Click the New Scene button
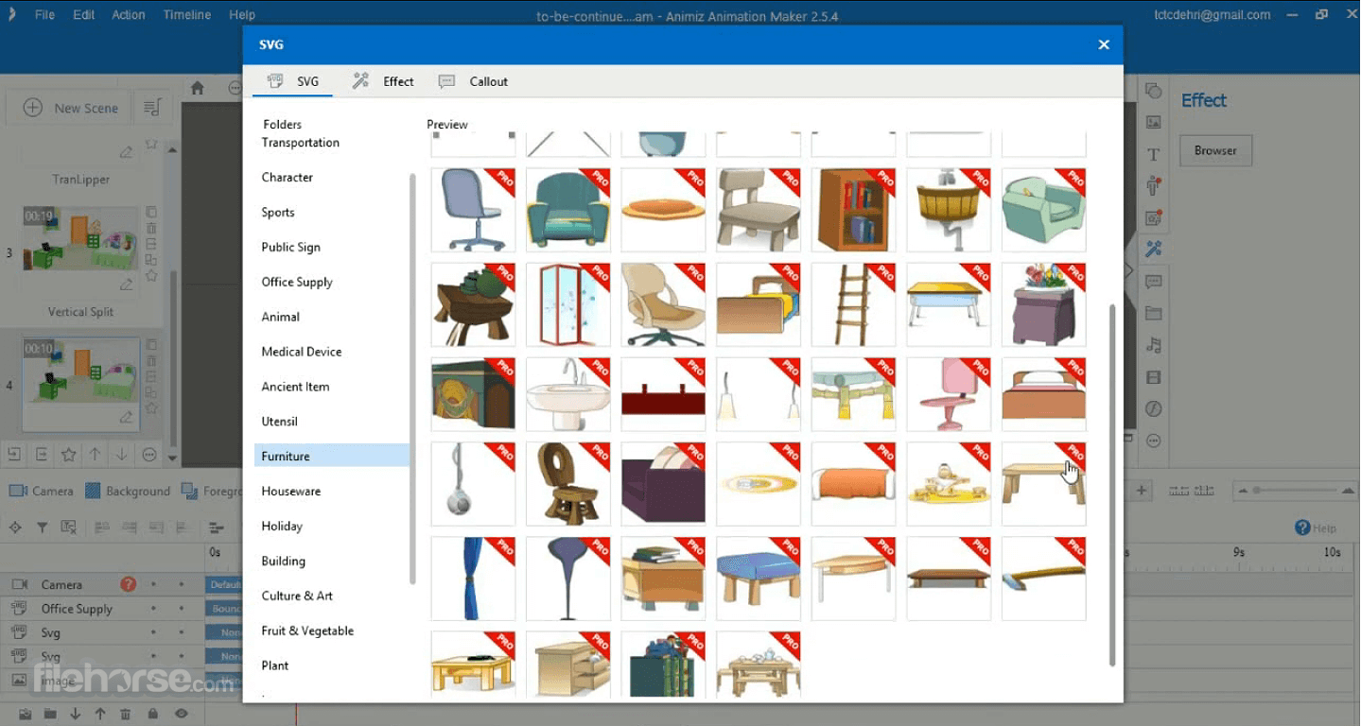This screenshot has height=726, width=1361. point(70,108)
